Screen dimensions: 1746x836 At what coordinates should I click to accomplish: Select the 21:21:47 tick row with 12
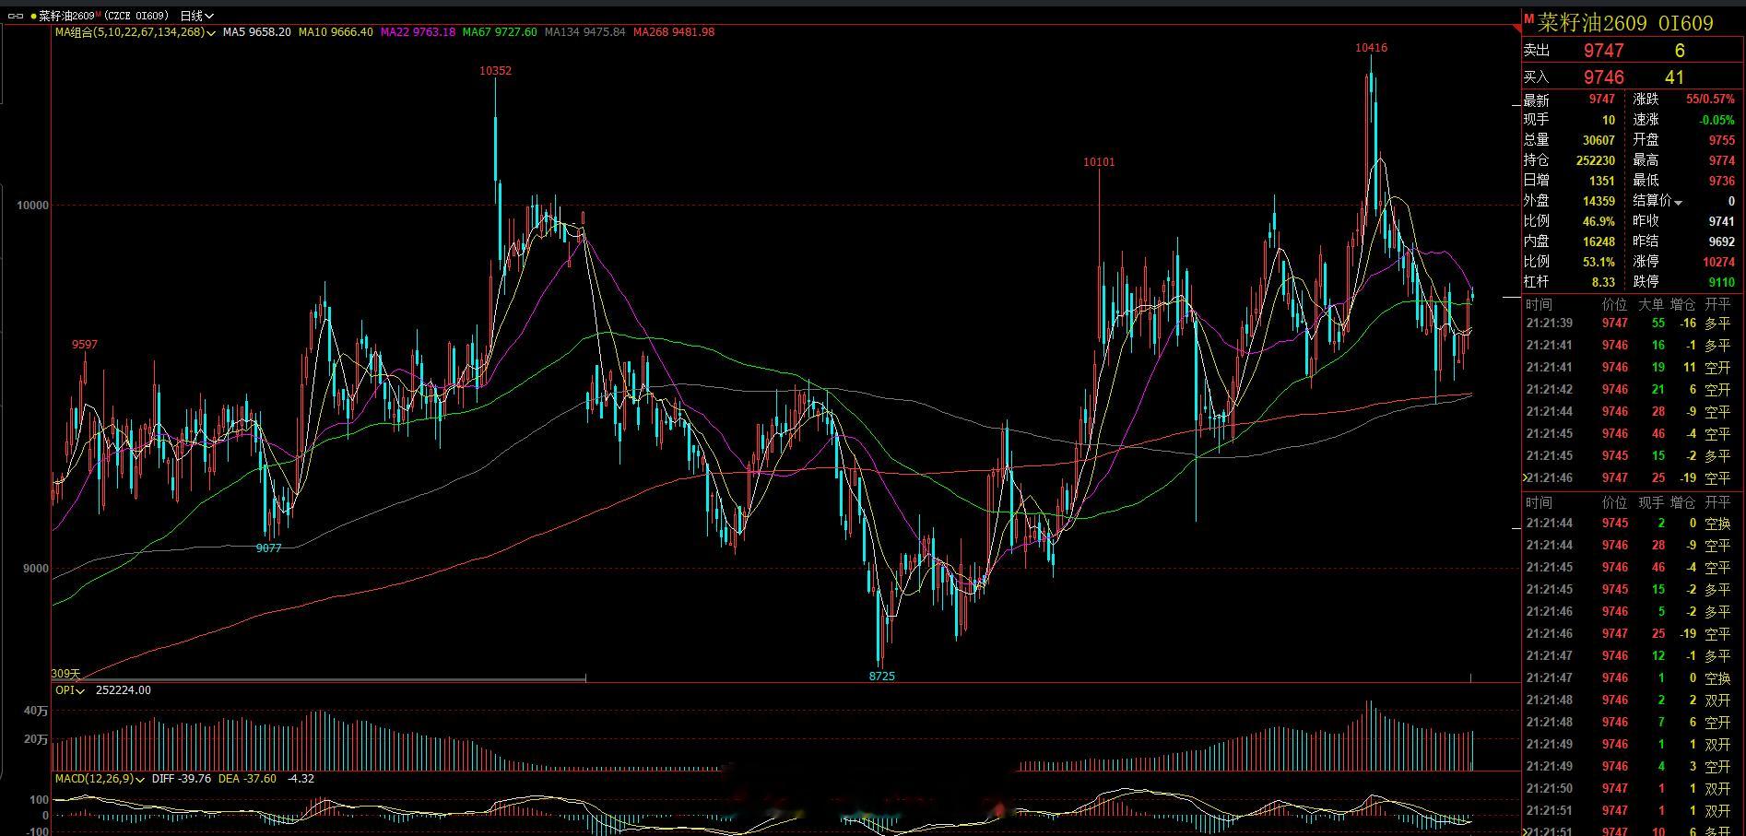pyautogui.click(x=1630, y=656)
